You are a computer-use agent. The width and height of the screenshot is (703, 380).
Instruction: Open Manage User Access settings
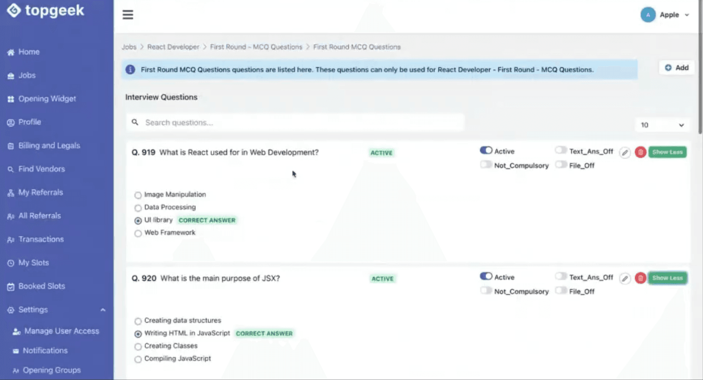click(x=62, y=331)
